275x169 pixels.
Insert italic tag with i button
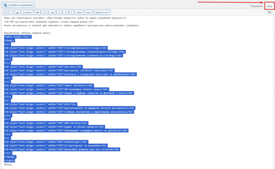11,12
